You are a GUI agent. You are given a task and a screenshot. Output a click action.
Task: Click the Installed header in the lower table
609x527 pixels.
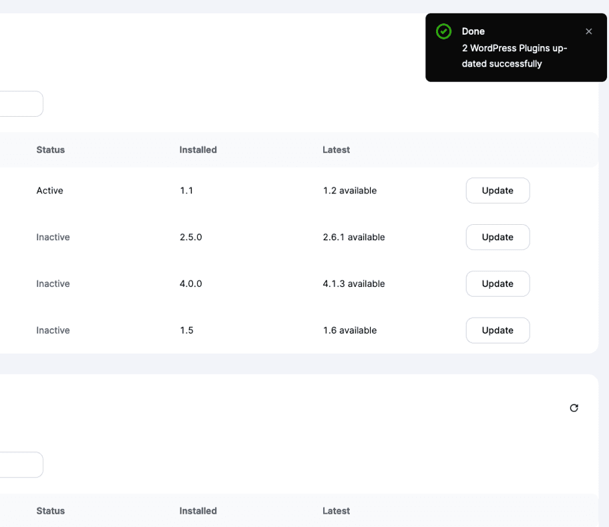click(x=198, y=511)
